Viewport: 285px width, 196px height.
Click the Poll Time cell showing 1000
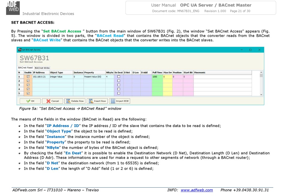157,77
